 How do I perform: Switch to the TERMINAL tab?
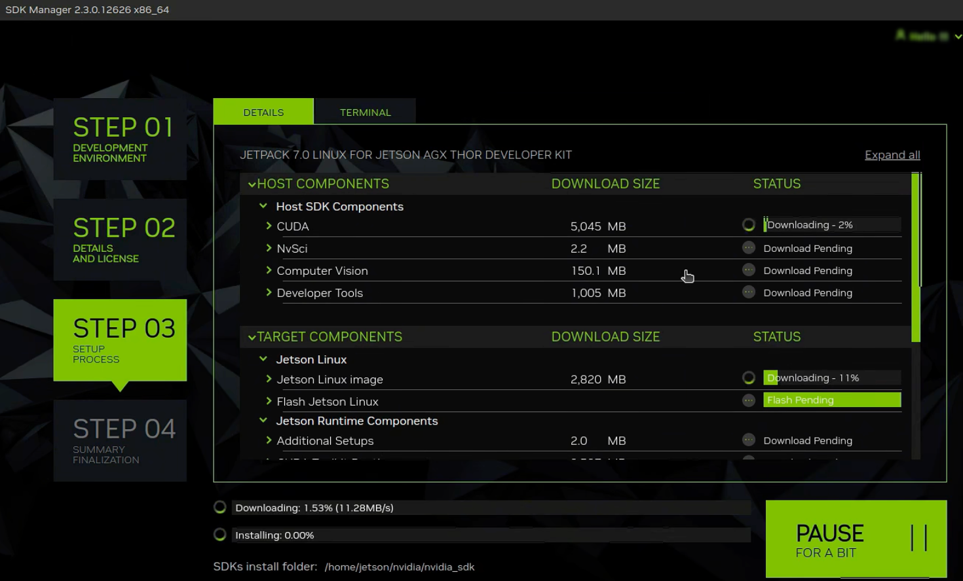coord(365,112)
